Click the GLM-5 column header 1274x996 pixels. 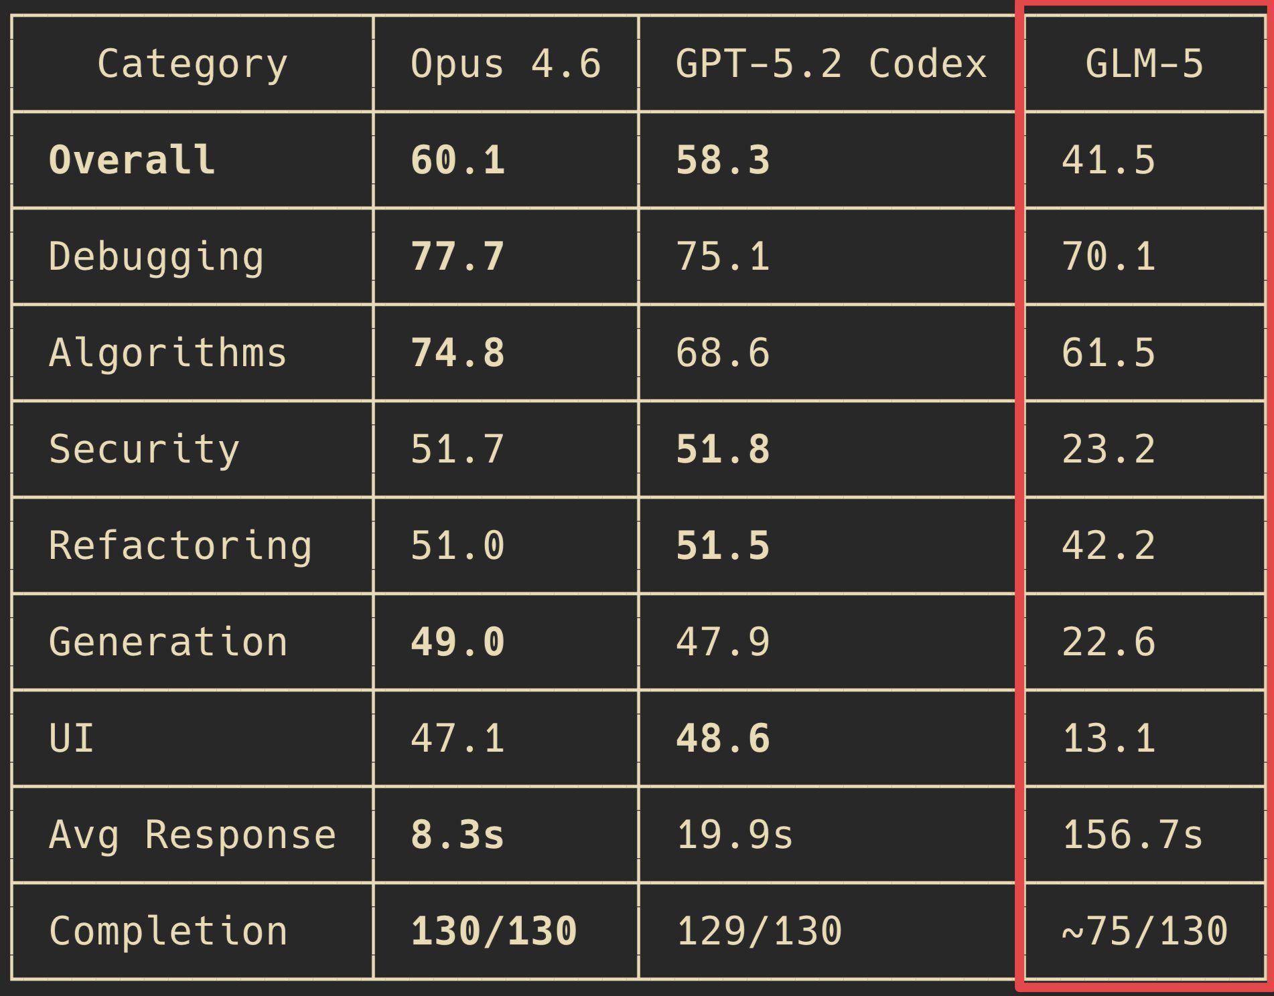(1144, 64)
